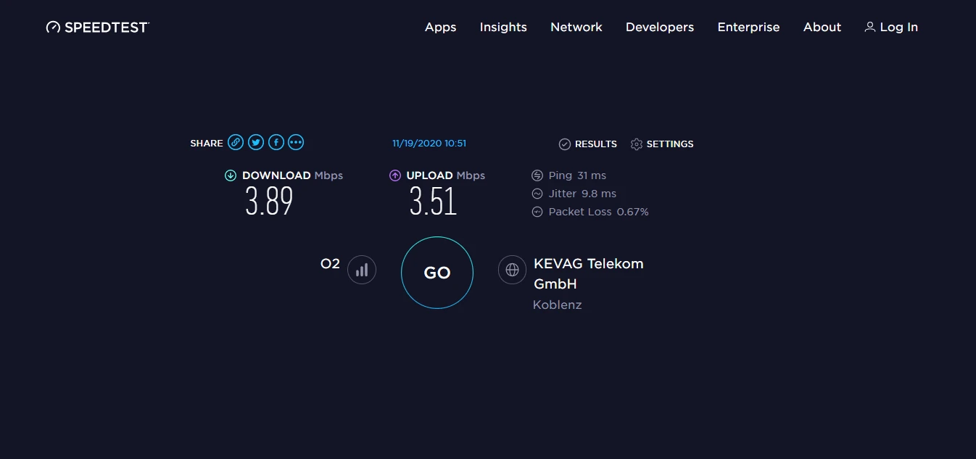Open the Network menu
This screenshot has width=976, height=459.
point(576,27)
